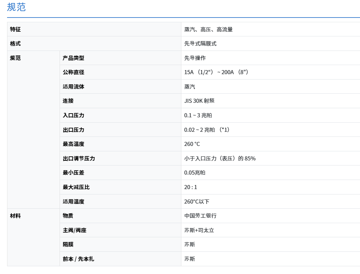Click the 小于入口压力(表压)的 85% text
The width and height of the screenshot is (360, 274).
(220, 158)
